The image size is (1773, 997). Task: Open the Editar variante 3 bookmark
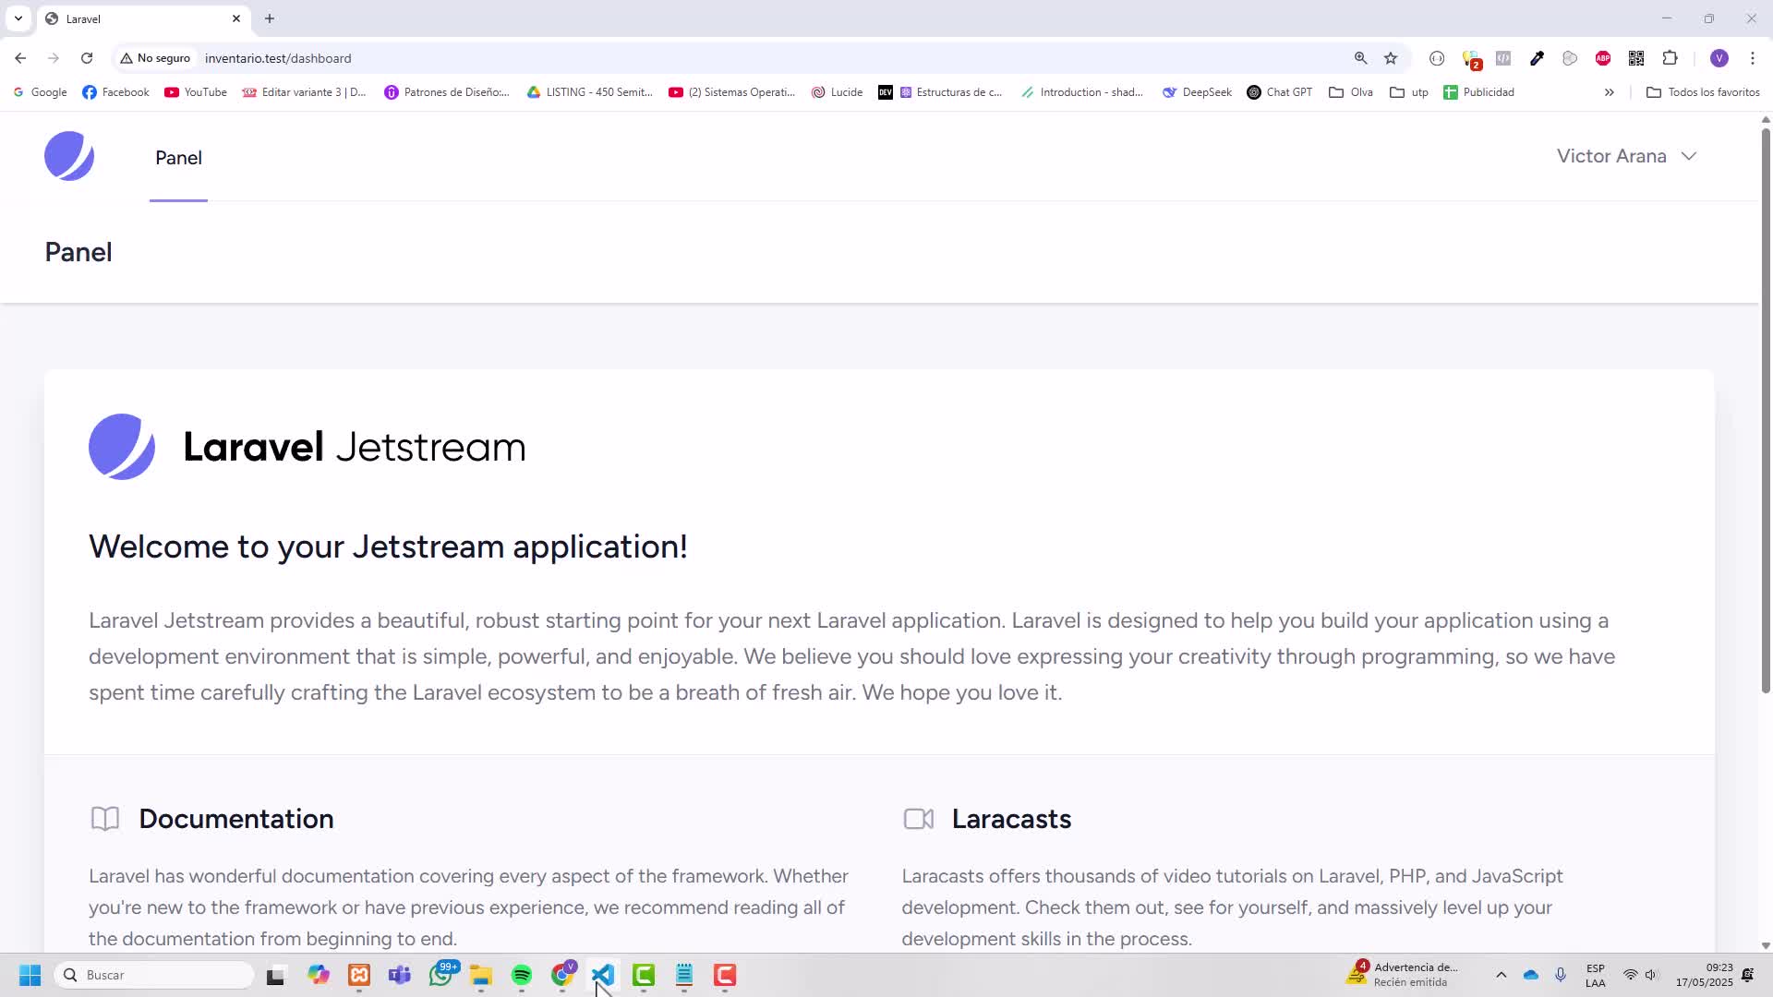point(304,92)
